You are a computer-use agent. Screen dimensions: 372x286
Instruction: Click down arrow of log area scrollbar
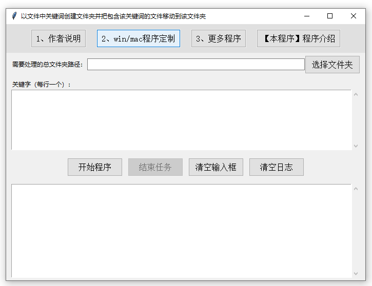pyautogui.click(x=356, y=273)
